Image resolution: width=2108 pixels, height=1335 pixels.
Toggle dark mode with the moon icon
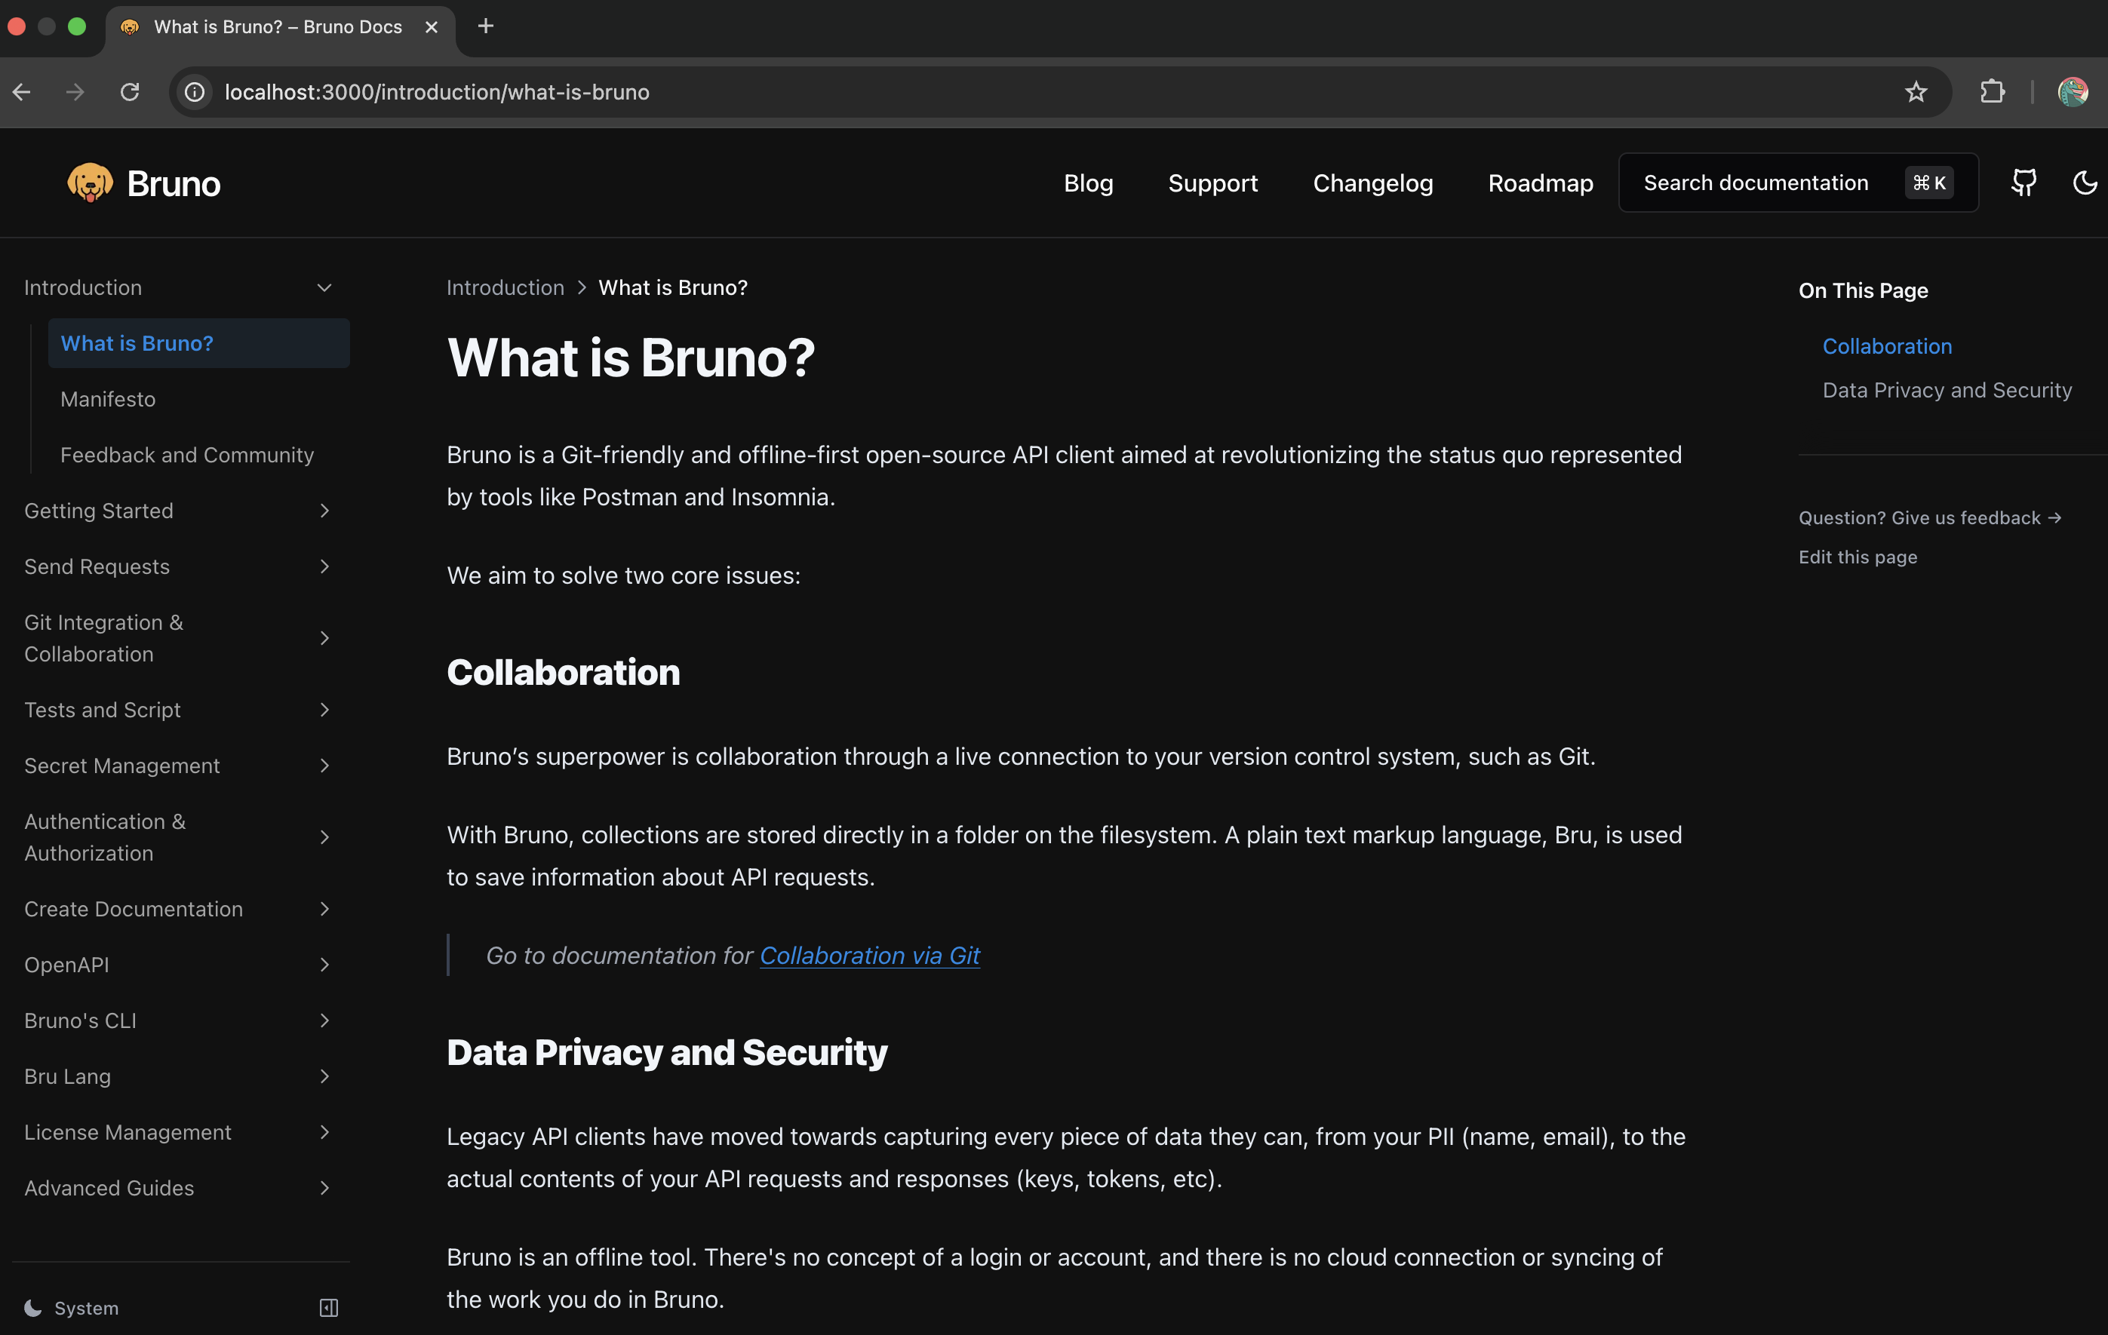[x=2085, y=182]
